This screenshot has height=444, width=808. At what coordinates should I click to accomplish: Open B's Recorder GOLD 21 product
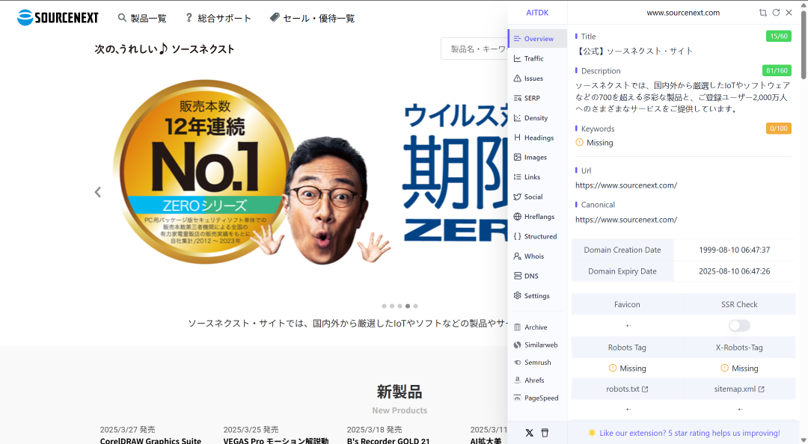tap(388, 440)
